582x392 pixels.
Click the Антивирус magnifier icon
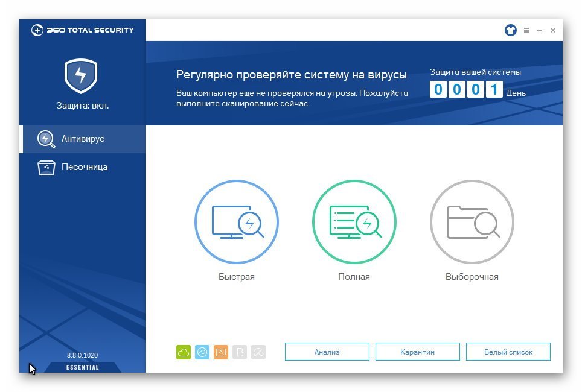click(46, 139)
